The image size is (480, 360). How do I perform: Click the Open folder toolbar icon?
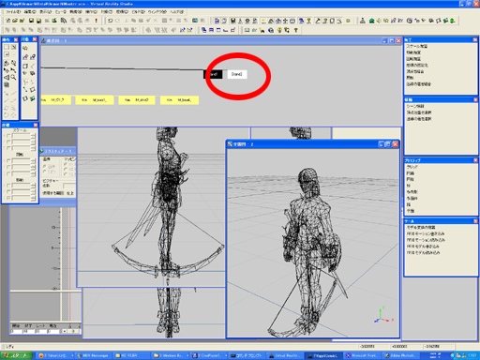pos(15,21)
